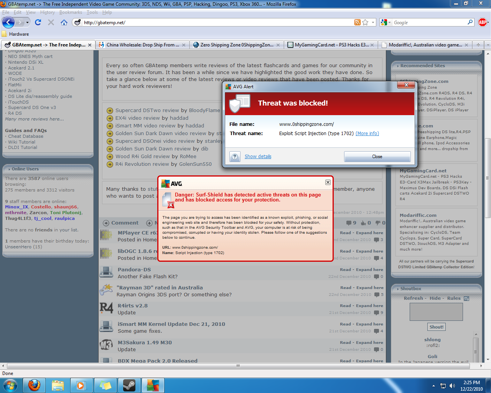This screenshot has width=491, height=393.
Task: Open the list all tabs dropdown
Action: point(488,45)
